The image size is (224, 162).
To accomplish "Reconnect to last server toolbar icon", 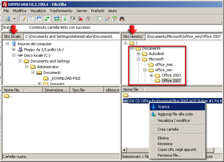I will pyautogui.click(x=88, y=19).
